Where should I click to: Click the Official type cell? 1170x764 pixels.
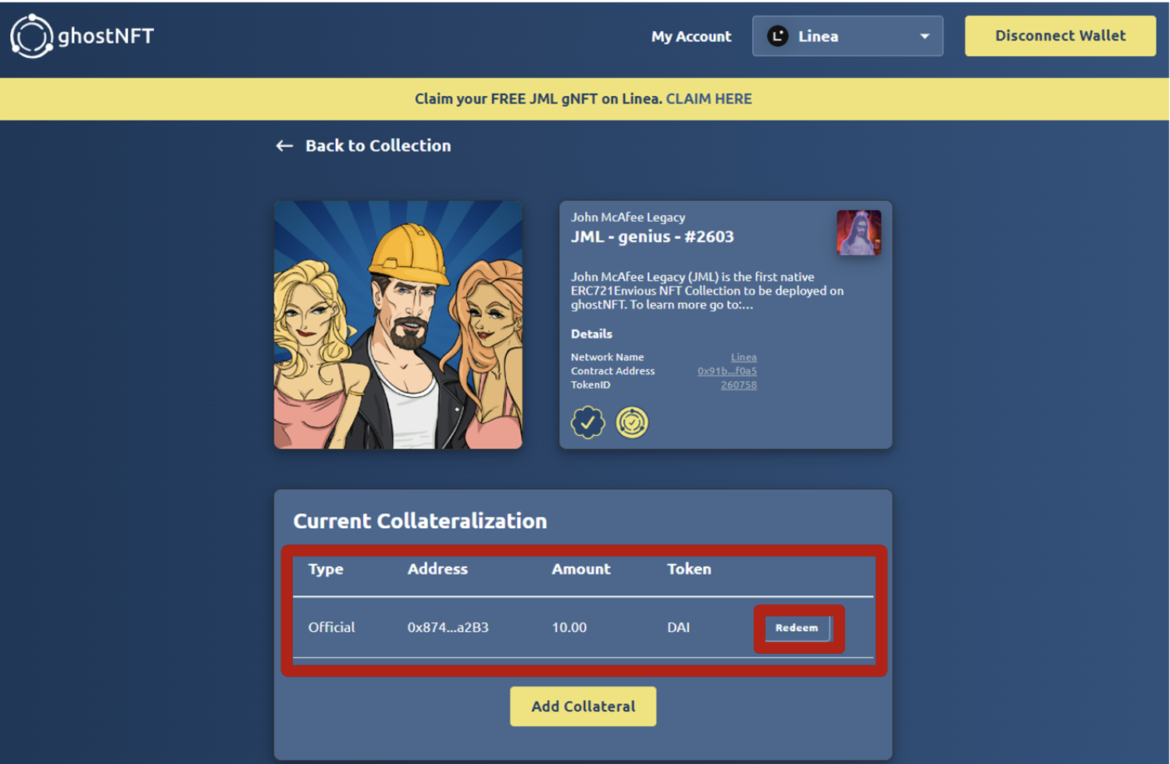point(331,627)
